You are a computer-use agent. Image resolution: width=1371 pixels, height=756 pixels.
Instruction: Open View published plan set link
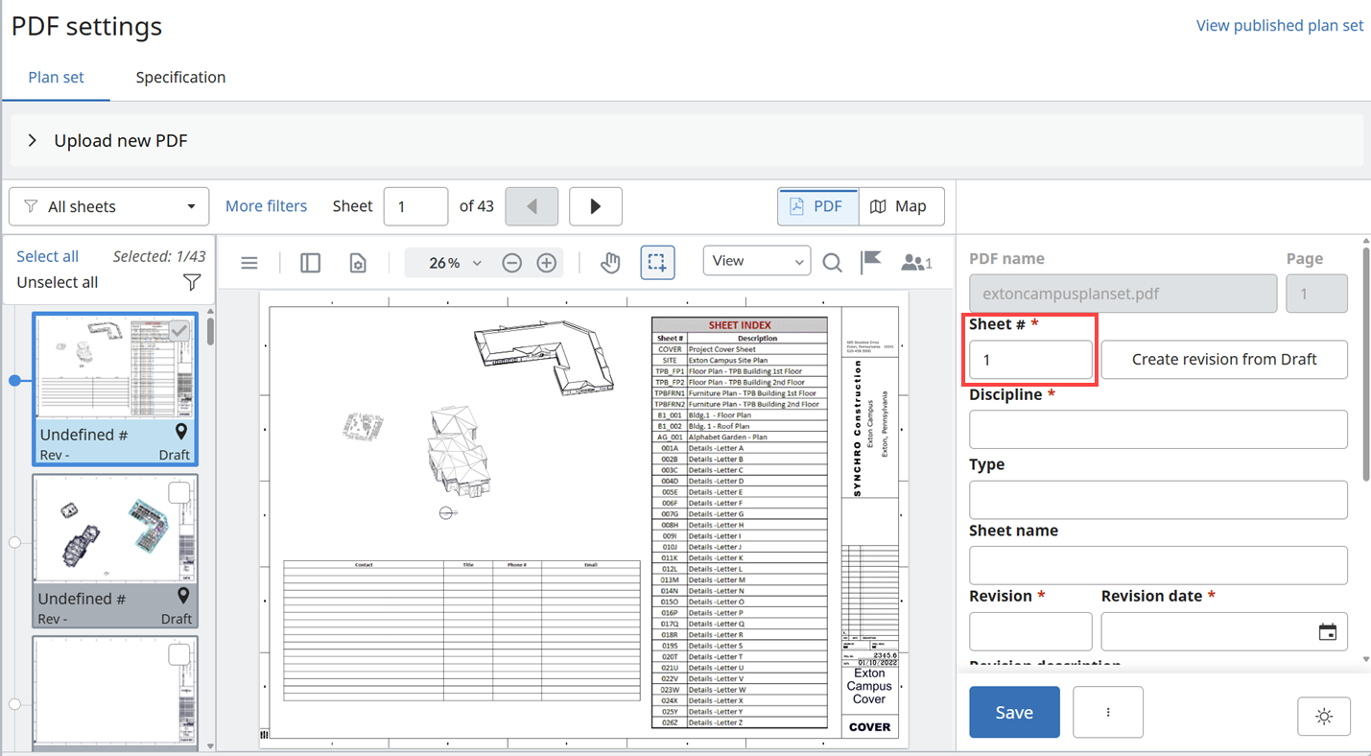click(1279, 26)
